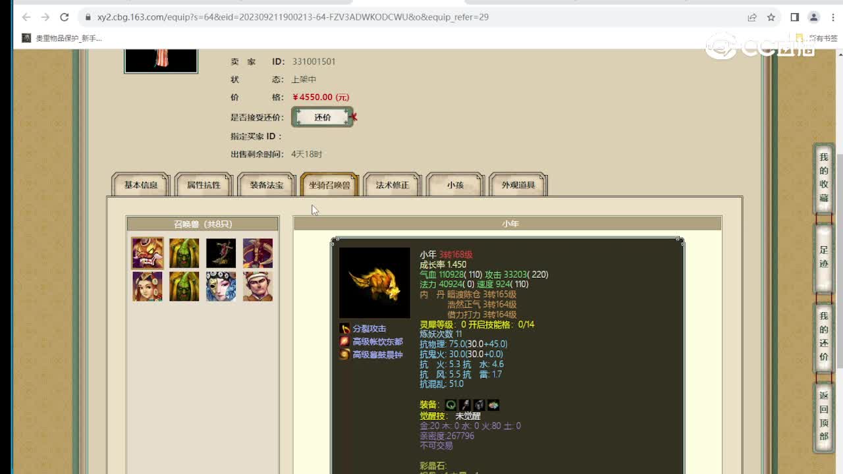View site info via the lock icon
The width and height of the screenshot is (843, 474).
click(x=88, y=17)
